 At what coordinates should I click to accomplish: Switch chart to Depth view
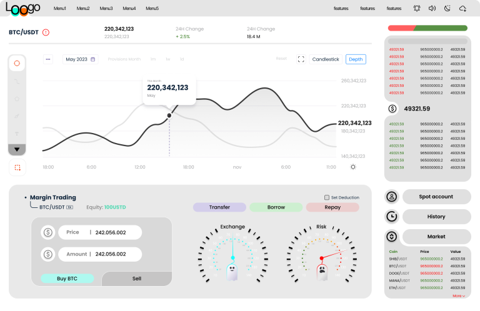(x=356, y=59)
